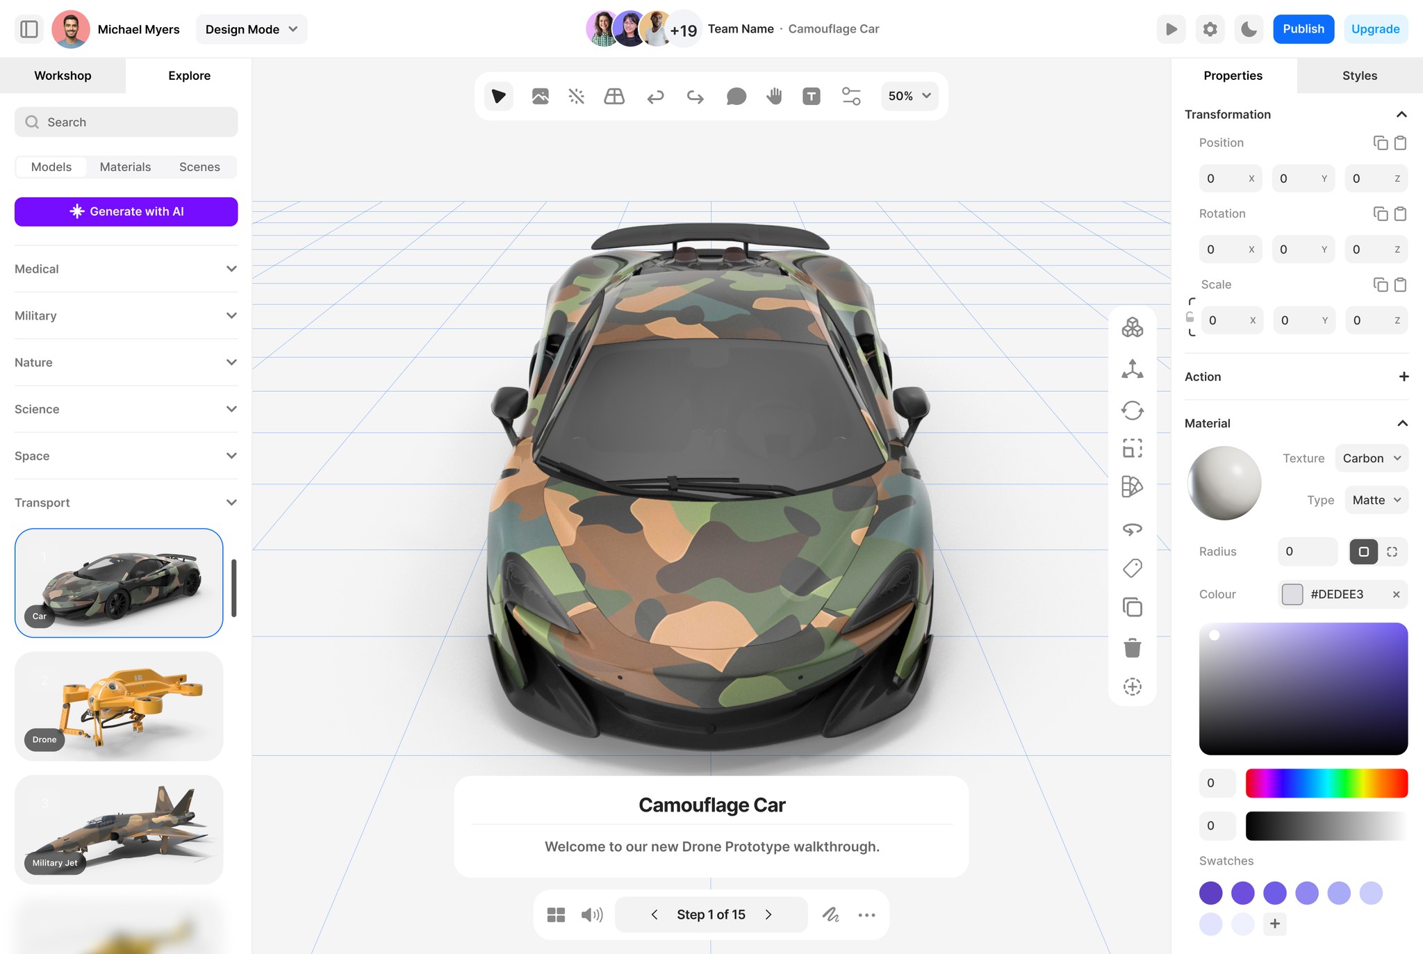
Task: Click the magic wand effects tool
Action: 576,96
